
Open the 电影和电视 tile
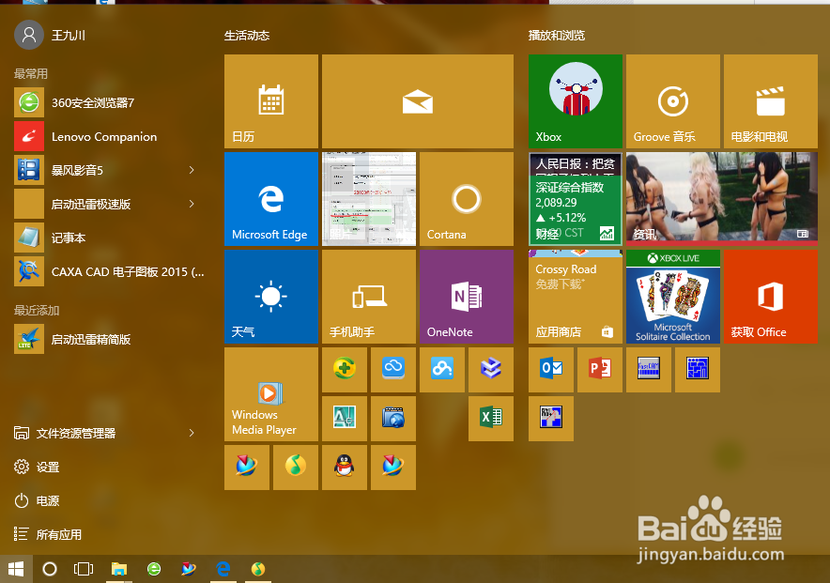click(770, 101)
